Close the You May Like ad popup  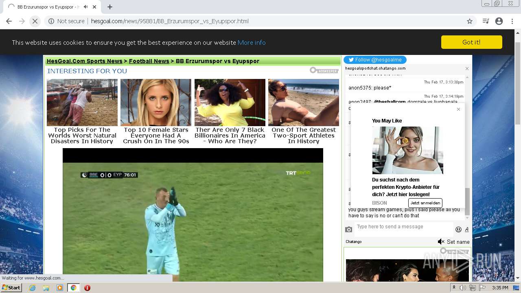click(458, 109)
